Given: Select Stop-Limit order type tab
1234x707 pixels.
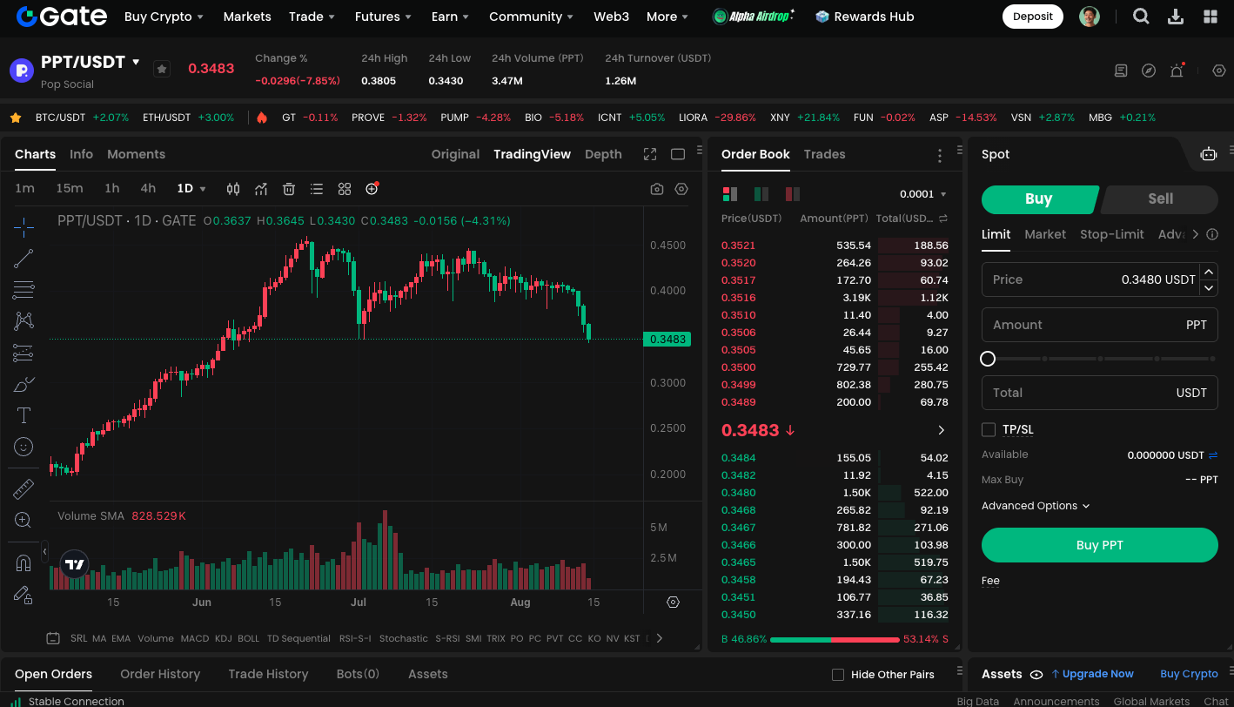Looking at the screenshot, I should (1111, 234).
